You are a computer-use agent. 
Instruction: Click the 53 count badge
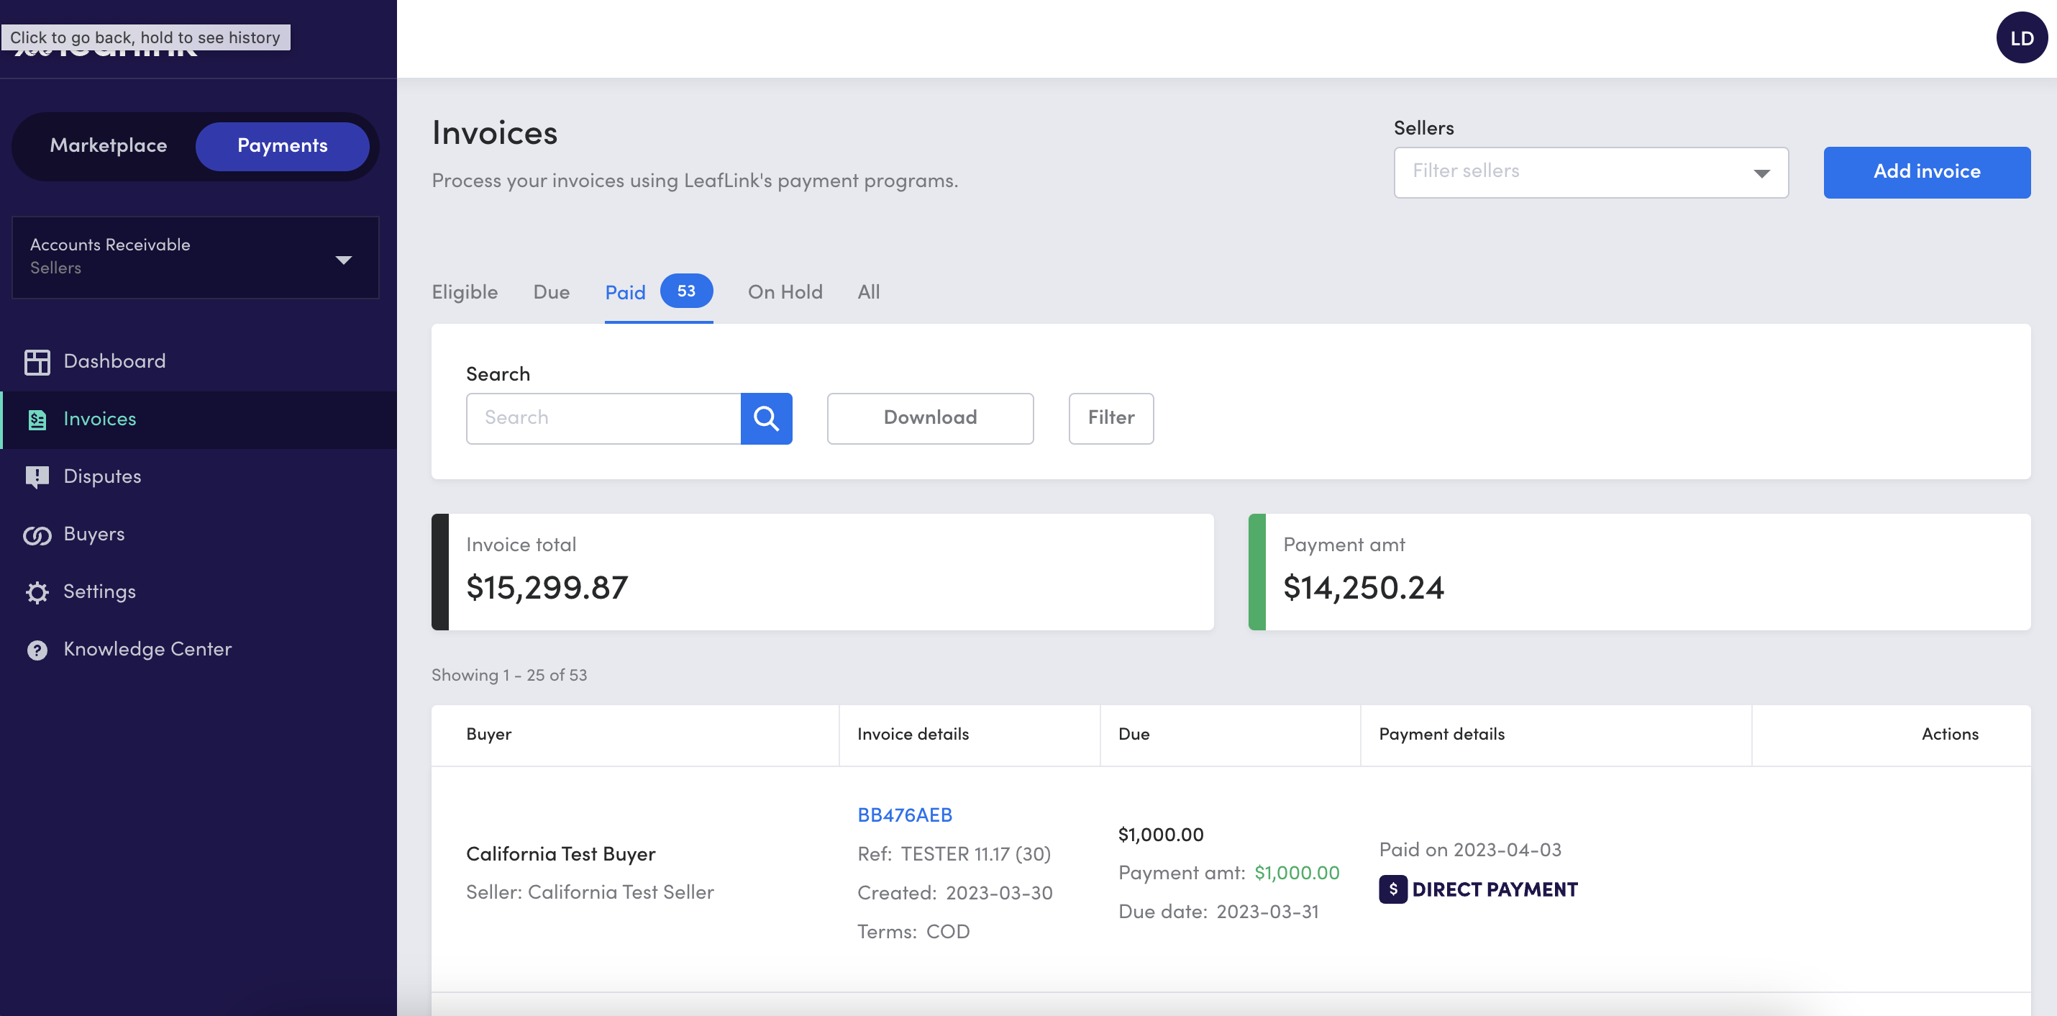click(x=686, y=291)
